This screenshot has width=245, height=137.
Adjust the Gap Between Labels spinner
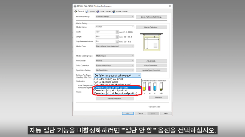tap(117, 42)
